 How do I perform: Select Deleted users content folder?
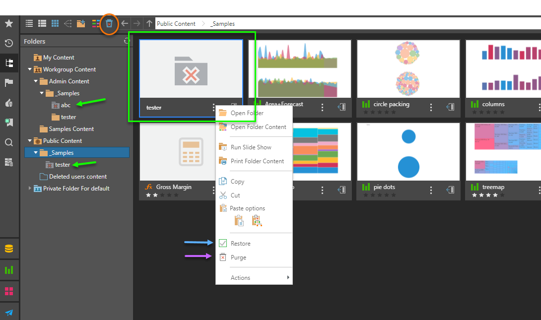pos(77,177)
